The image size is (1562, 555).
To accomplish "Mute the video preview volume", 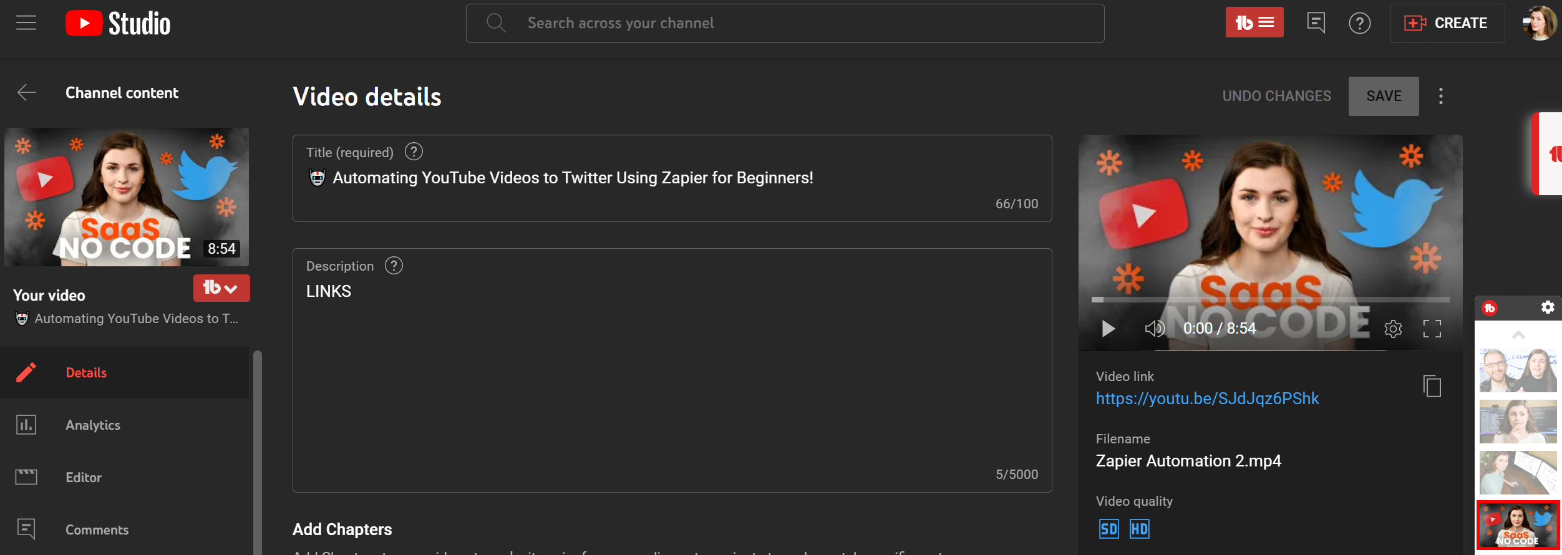I will coord(1155,329).
